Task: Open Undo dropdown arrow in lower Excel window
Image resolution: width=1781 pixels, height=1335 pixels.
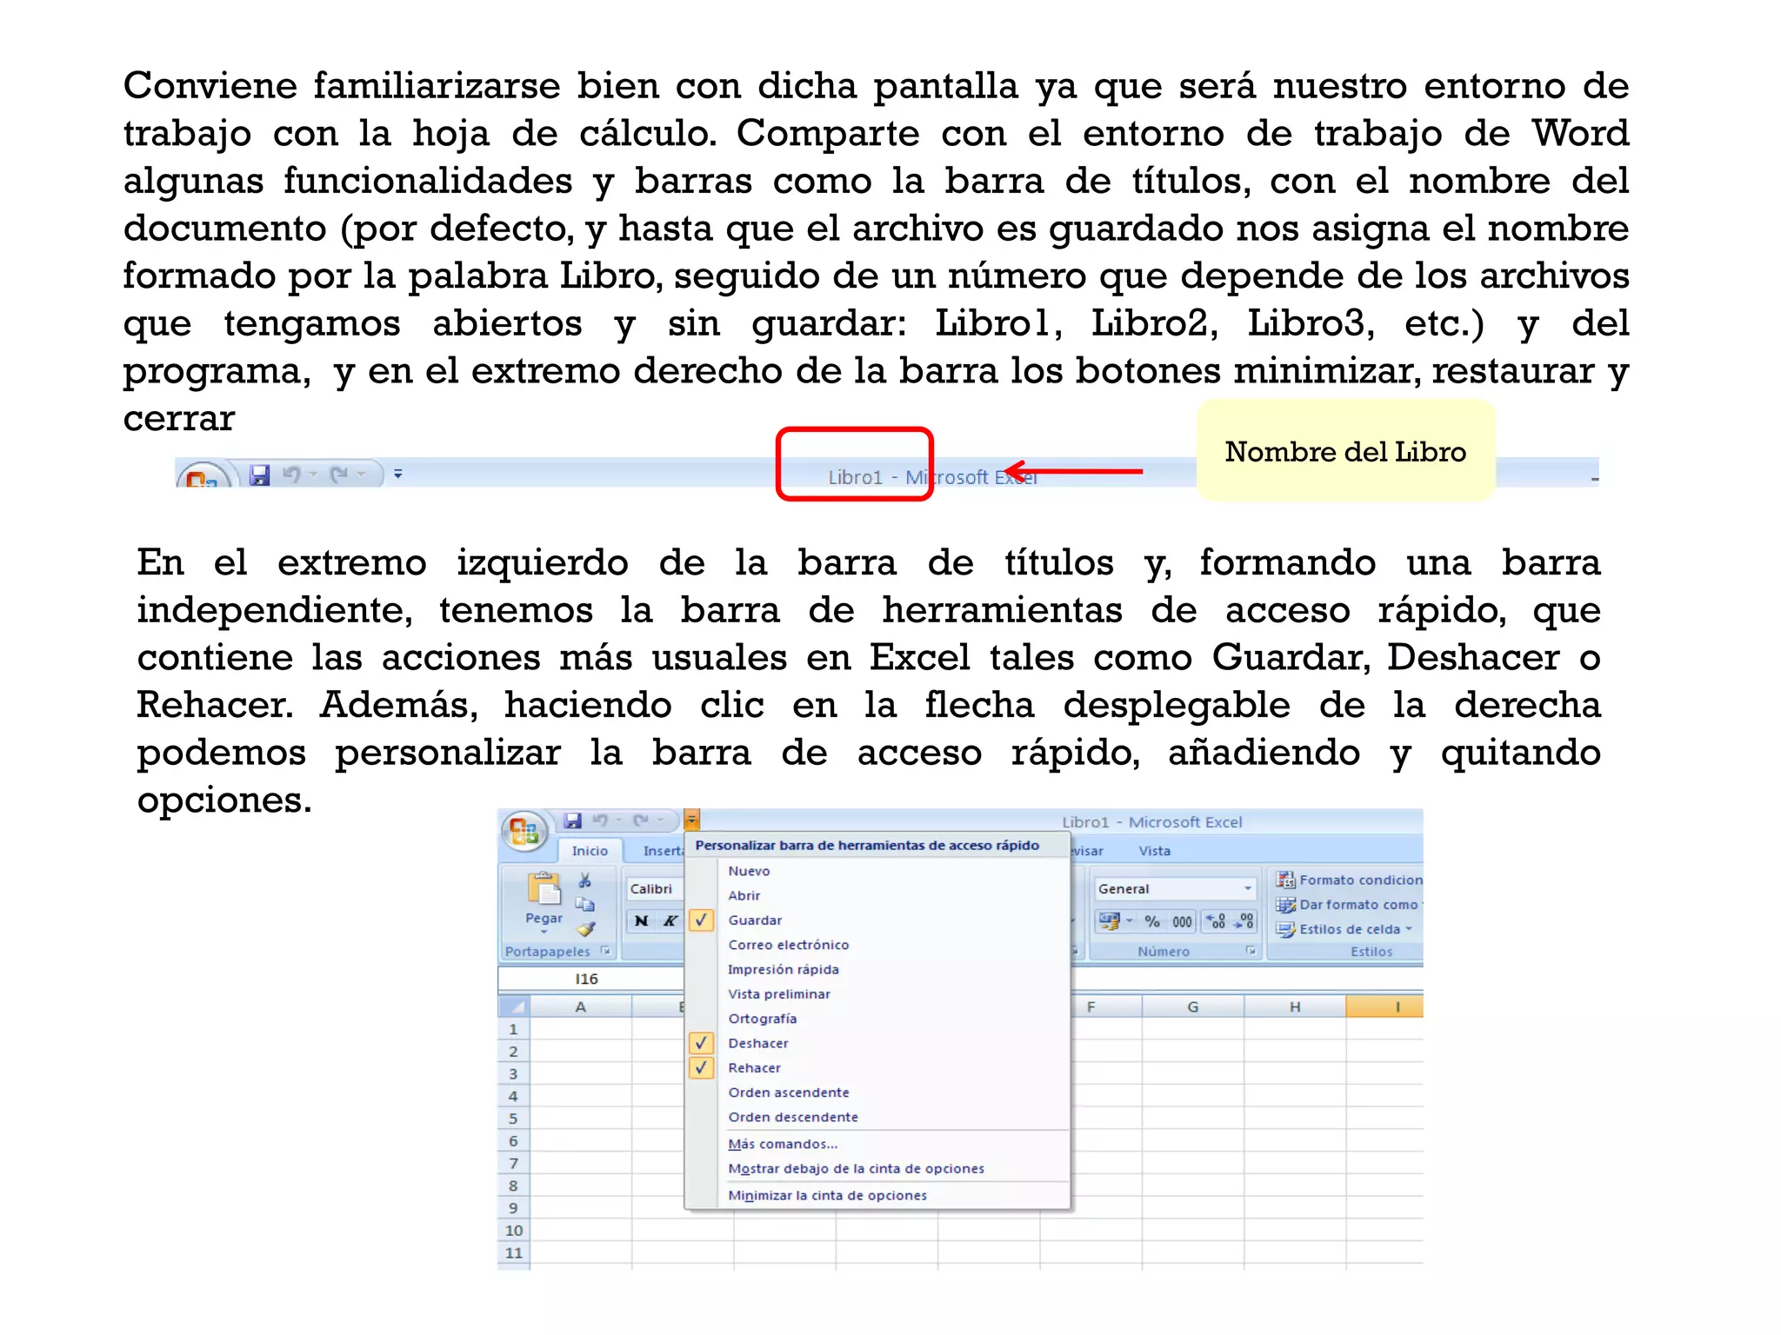Action: [619, 820]
